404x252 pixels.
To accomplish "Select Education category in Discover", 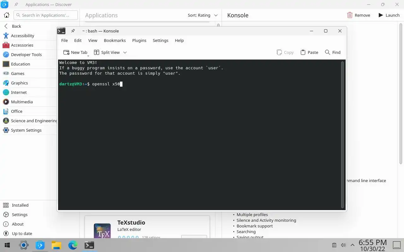I will point(28,64).
